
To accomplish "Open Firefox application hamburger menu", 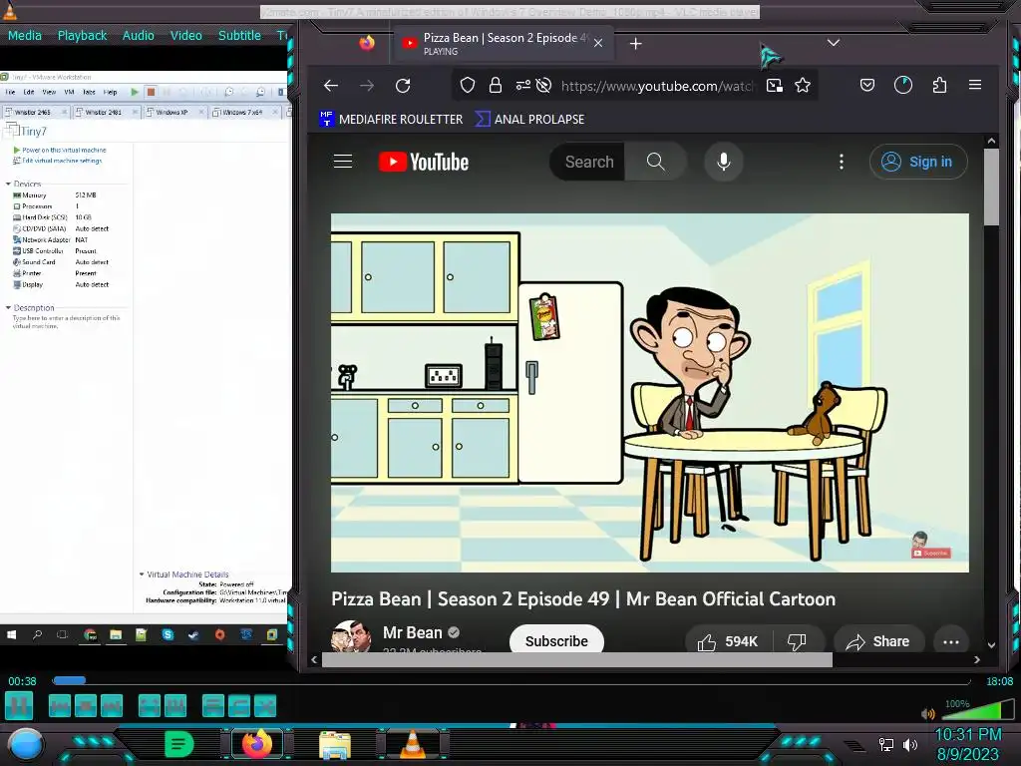I will pos(975,85).
